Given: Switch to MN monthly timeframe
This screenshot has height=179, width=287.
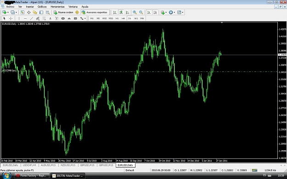Looking at the screenshot, I should tap(142, 18).
